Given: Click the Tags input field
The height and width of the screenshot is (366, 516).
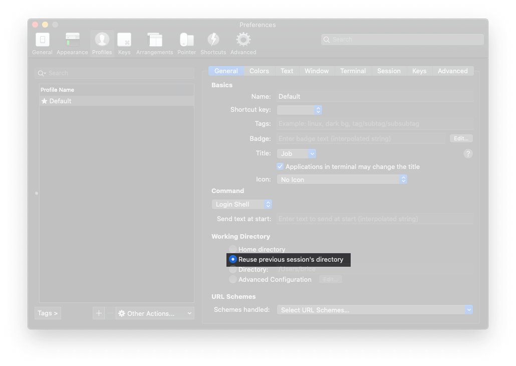Looking at the screenshot, I should tap(375, 123).
